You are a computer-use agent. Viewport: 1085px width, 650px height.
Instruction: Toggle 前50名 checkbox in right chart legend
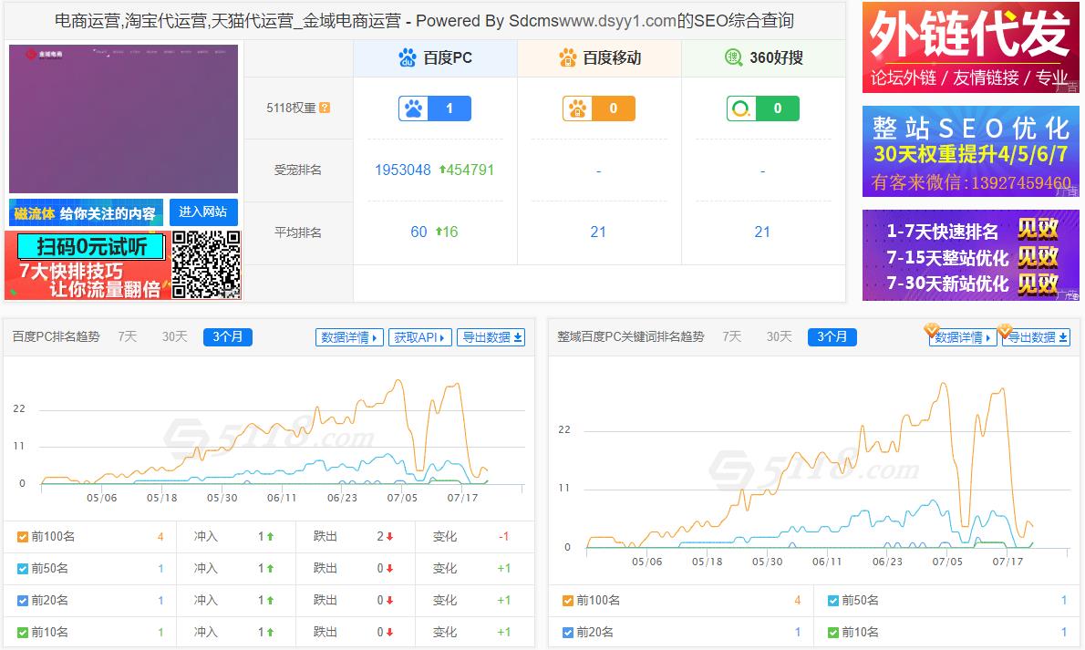point(834,600)
